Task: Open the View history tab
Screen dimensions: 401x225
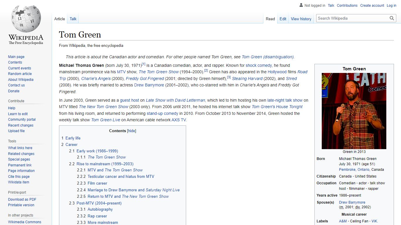Action: tap(301, 19)
